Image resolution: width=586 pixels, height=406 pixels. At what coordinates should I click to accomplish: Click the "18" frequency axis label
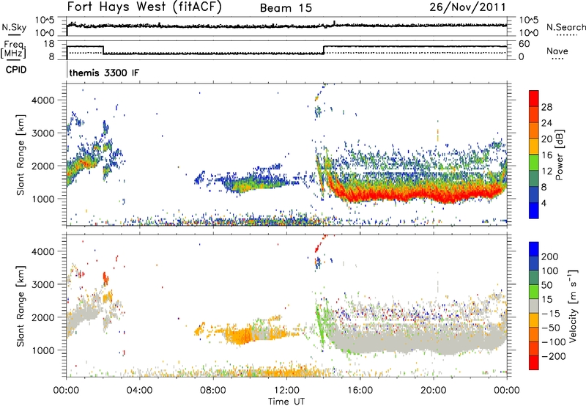(x=49, y=44)
